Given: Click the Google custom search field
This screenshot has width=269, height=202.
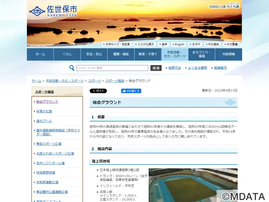Looking at the screenshot, I should tap(112, 68).
